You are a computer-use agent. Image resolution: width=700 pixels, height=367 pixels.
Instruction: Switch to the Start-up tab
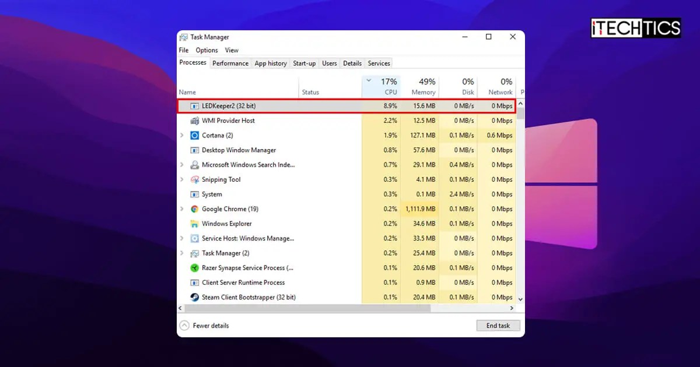(x=304, y=63)
